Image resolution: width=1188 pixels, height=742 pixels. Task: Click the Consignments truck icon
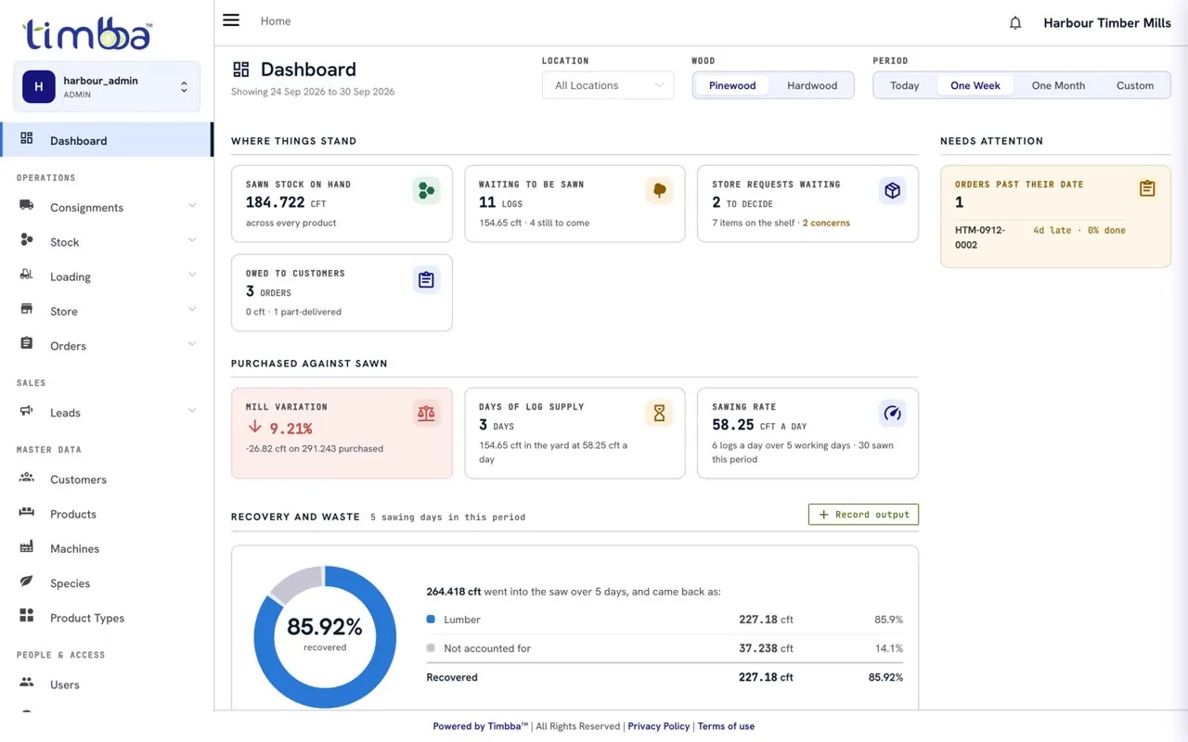(x=27, y=206)
